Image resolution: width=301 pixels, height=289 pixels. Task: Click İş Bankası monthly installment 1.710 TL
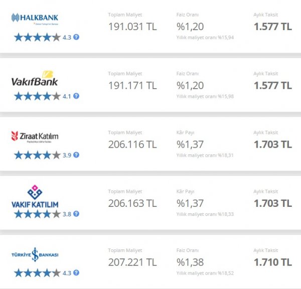272,262
